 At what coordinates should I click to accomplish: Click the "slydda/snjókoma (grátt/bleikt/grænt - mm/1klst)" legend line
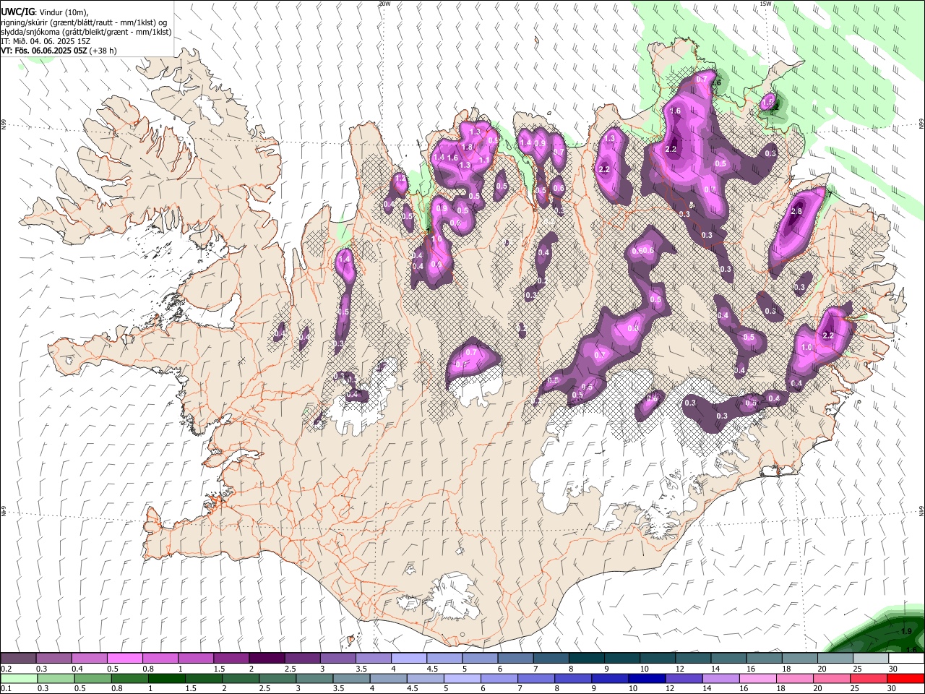(x=86, y=32)
